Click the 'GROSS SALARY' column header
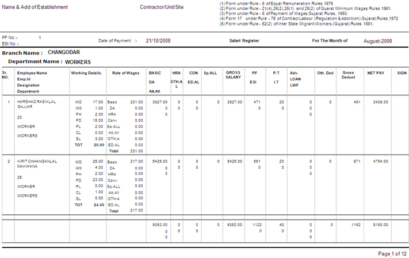The height and width of the screenshot is (258, 409). [234, 75]
